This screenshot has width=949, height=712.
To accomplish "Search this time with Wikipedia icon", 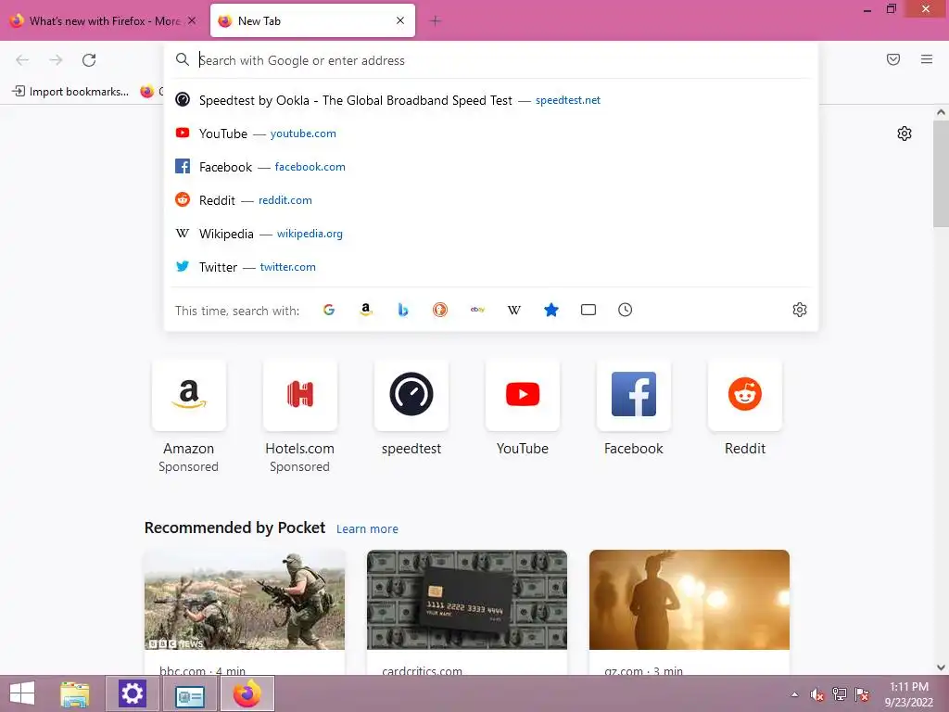I will pos(513,310).
